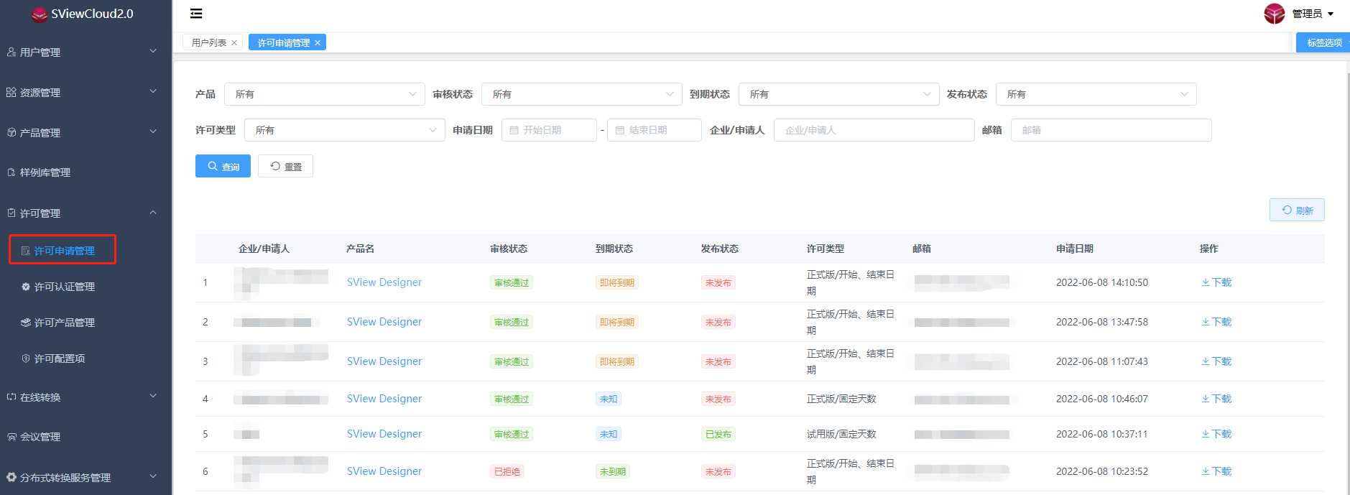The height and width of the screenshot is (495, 1350).
Task: Click the 到期状态 column header
Action: [x=614, y=249]
